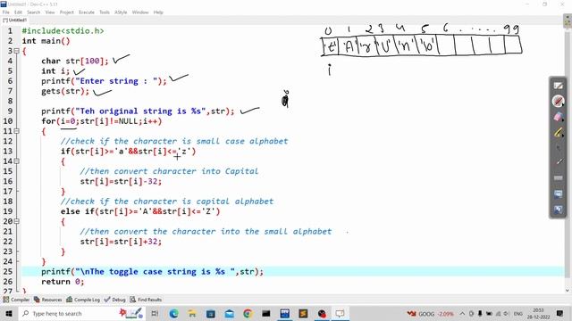This screenshot has width=572, height=321.
Task: Open Mail app from the taskbar
Action: [x=229, y=313]
